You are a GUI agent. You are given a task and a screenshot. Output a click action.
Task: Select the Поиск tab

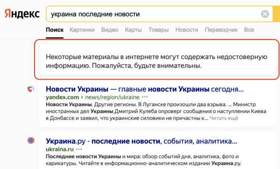55,30
